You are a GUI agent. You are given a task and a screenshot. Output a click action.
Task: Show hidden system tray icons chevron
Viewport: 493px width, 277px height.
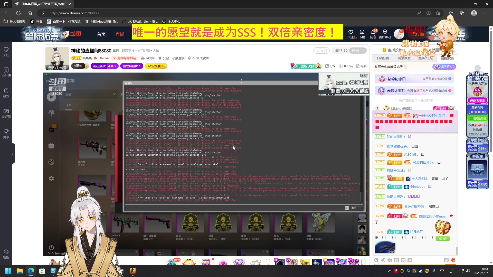pyautogui.click(x=390, y=271)
